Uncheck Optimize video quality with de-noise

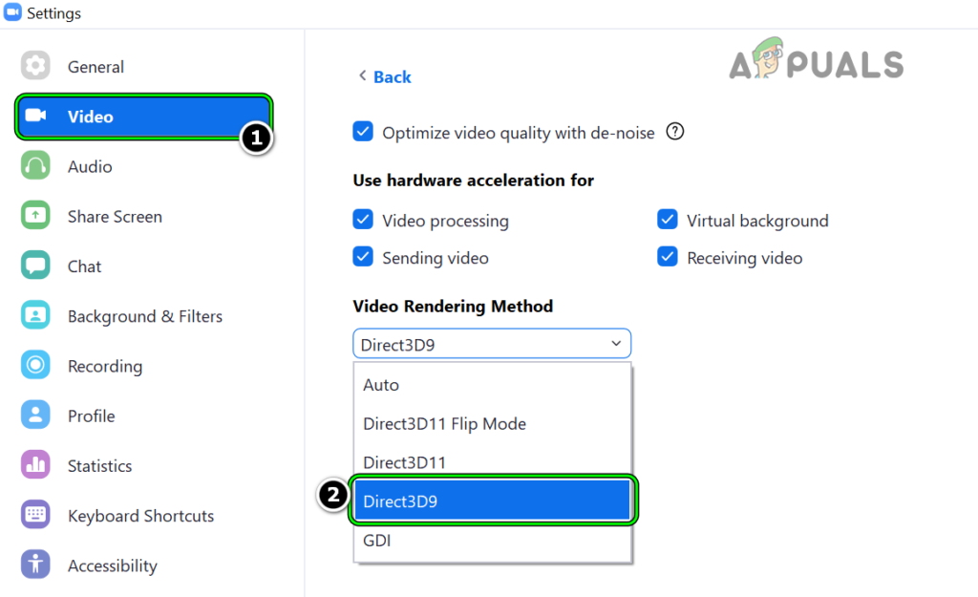coord(363,132)
